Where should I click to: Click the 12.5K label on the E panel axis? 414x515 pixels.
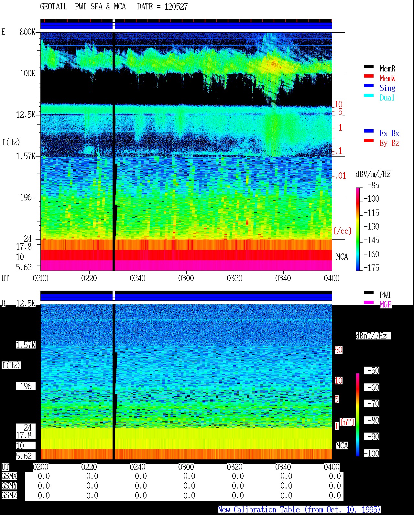point(26,114)
